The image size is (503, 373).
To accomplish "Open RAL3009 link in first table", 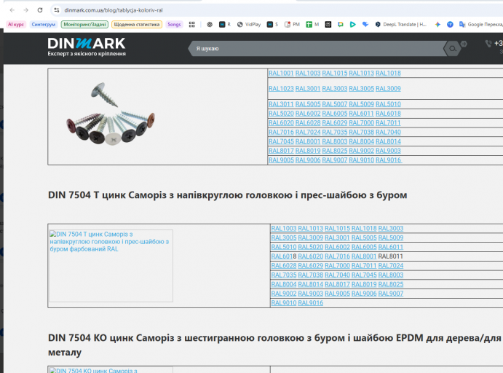I will [x=388, y=89].
